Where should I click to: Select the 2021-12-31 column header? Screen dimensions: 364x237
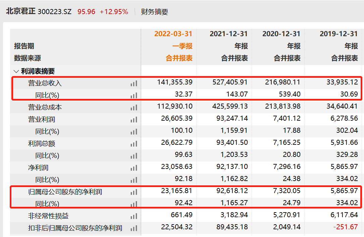[x=229, y=34]
